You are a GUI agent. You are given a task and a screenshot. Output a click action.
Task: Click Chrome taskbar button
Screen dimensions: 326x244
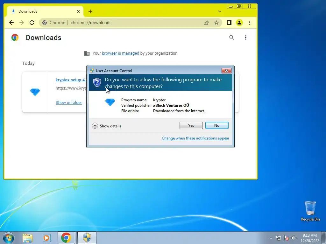coord(66,238)
